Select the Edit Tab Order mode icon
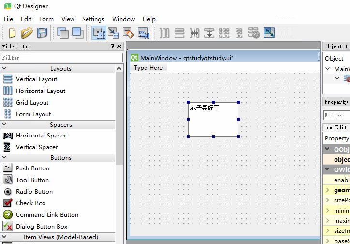The height and width of the screenshot is (244, 350). (143, 33)
